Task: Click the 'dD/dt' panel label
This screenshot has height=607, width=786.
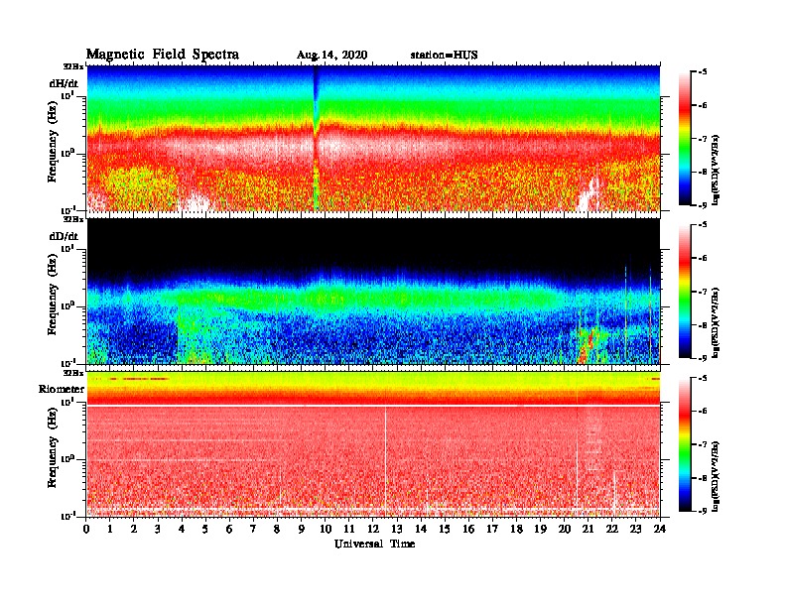Action: [x=64, y=236]
